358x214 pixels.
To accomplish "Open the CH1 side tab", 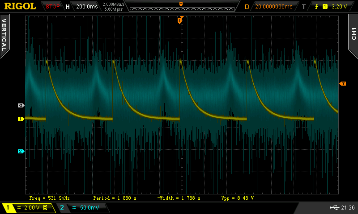I will coord(353,34).
